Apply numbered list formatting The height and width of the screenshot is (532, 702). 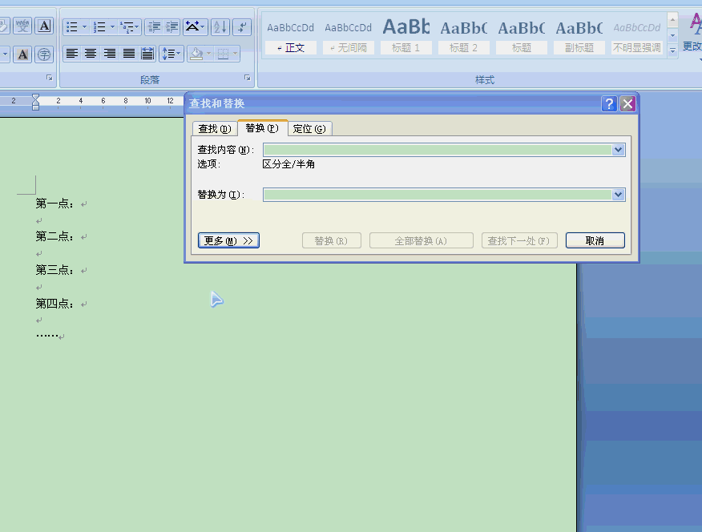[100, 26]
